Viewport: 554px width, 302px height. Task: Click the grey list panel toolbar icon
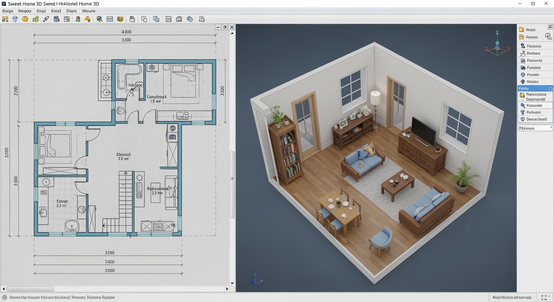[x=168, y=19]
